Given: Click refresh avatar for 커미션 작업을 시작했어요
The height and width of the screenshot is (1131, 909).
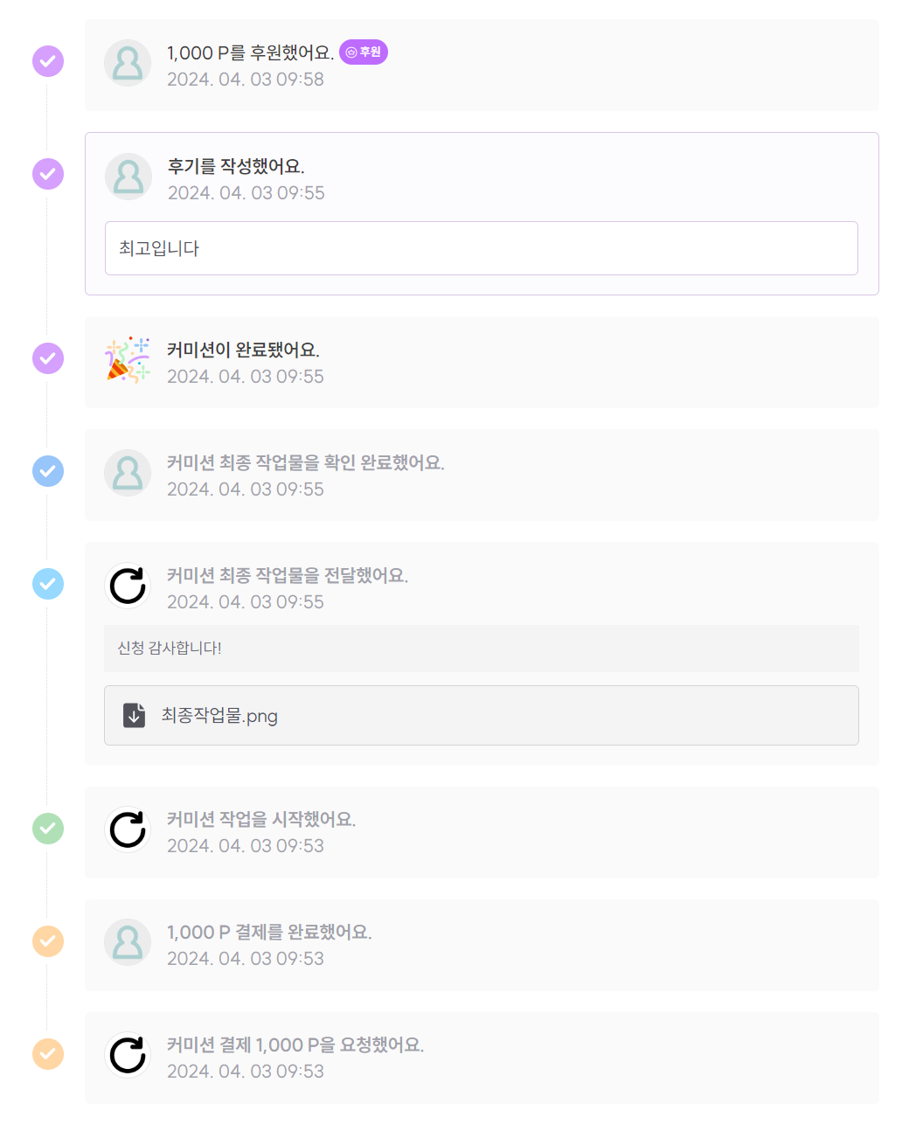Looking at the screenshot, I should click(128, 829).
